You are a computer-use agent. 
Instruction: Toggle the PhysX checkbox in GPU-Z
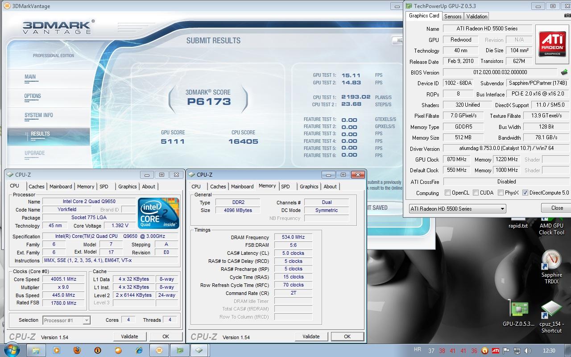click(x=501, y=193)
